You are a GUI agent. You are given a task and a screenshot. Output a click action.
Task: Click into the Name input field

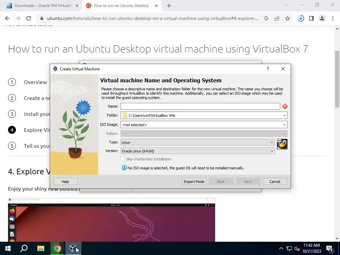pyautogui.click(x=200, y=106)
